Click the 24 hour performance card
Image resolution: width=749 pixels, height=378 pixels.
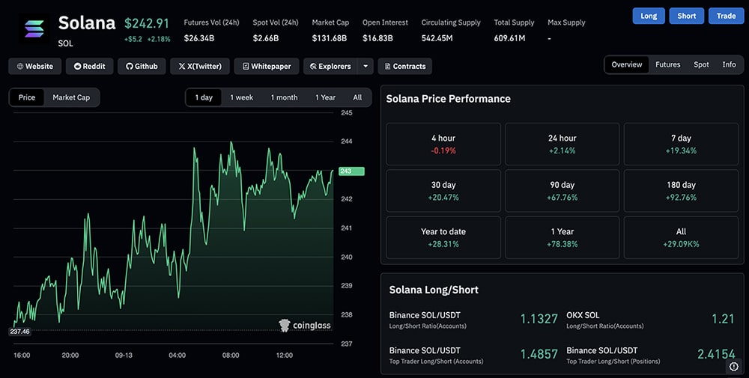tap(562, 144)
